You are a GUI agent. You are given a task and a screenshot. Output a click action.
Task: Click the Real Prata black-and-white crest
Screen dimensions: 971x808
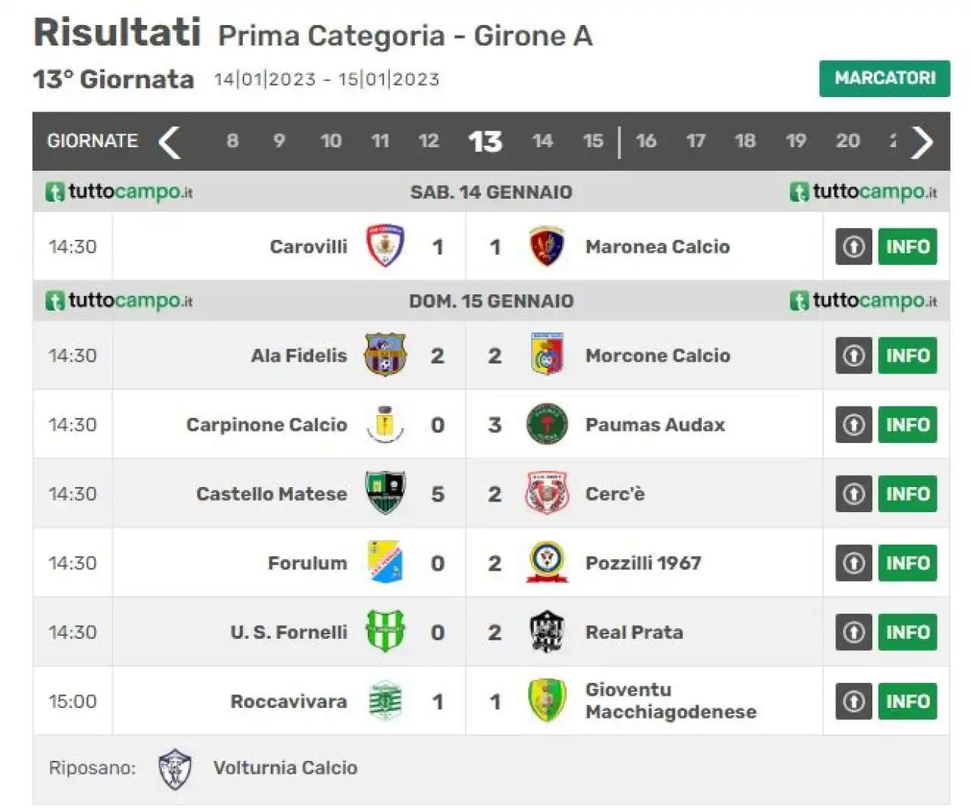[546, 631]
